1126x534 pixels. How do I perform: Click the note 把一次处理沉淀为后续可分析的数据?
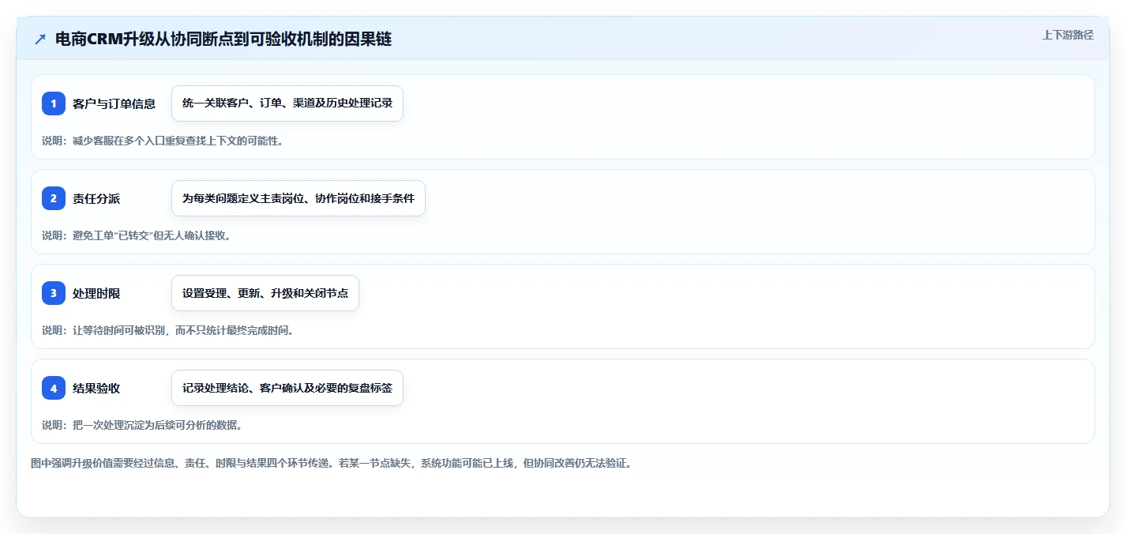tap(142, 425)
